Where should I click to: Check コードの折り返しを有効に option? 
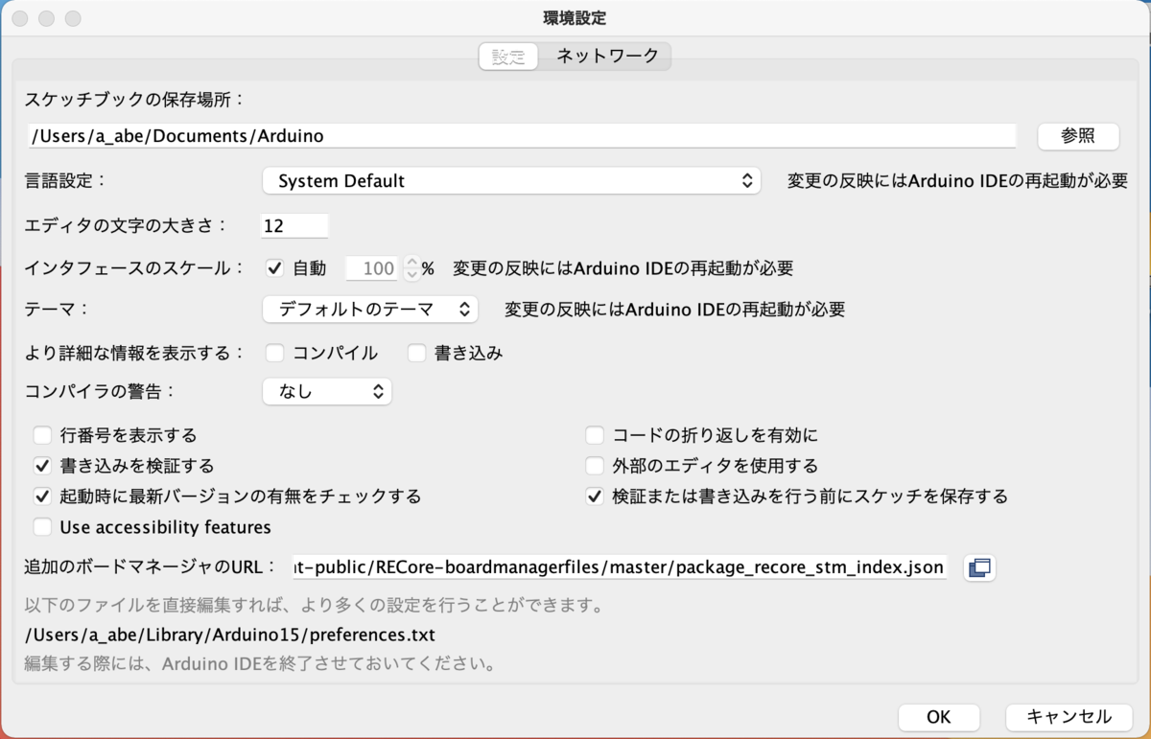point(594,434)
